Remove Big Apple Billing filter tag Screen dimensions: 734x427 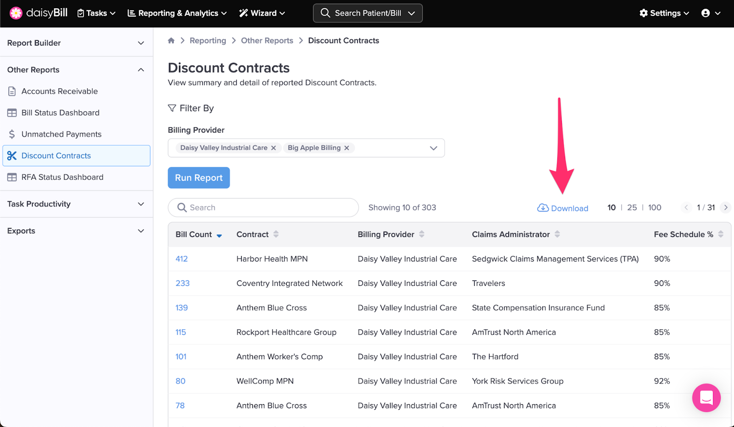tap(347, 148)
